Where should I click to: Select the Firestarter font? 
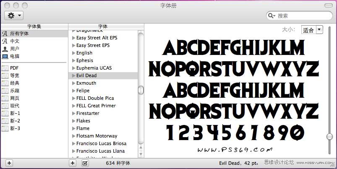click(103, 113)
